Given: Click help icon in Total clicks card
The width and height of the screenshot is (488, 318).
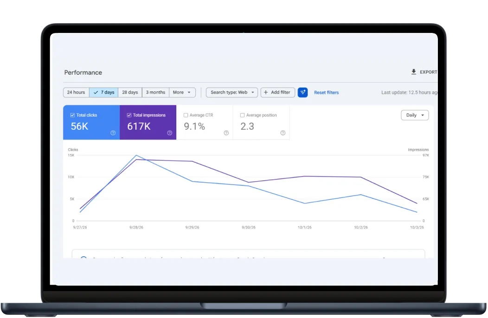Looking at the screenshot, I should pos(113,133).
